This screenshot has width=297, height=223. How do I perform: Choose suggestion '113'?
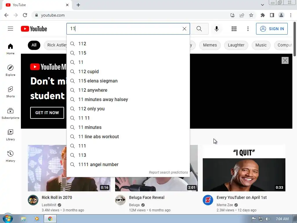point(128,155)
